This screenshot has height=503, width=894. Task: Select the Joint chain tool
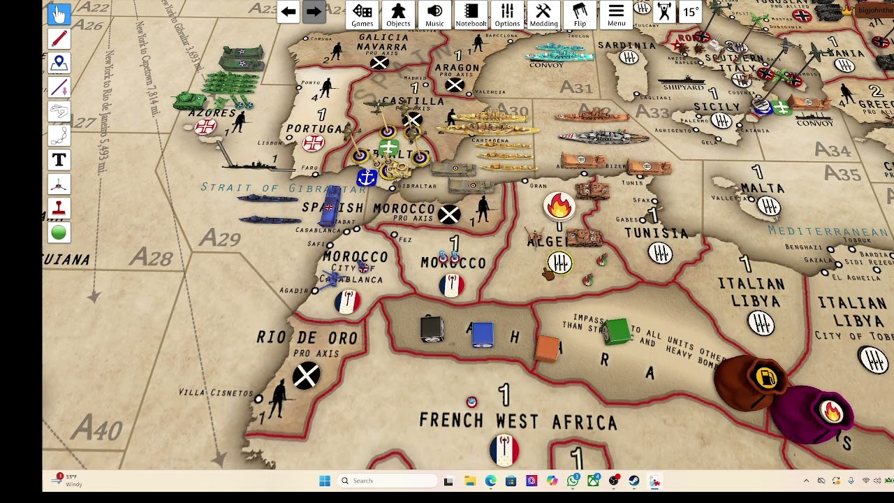[59, 136]
